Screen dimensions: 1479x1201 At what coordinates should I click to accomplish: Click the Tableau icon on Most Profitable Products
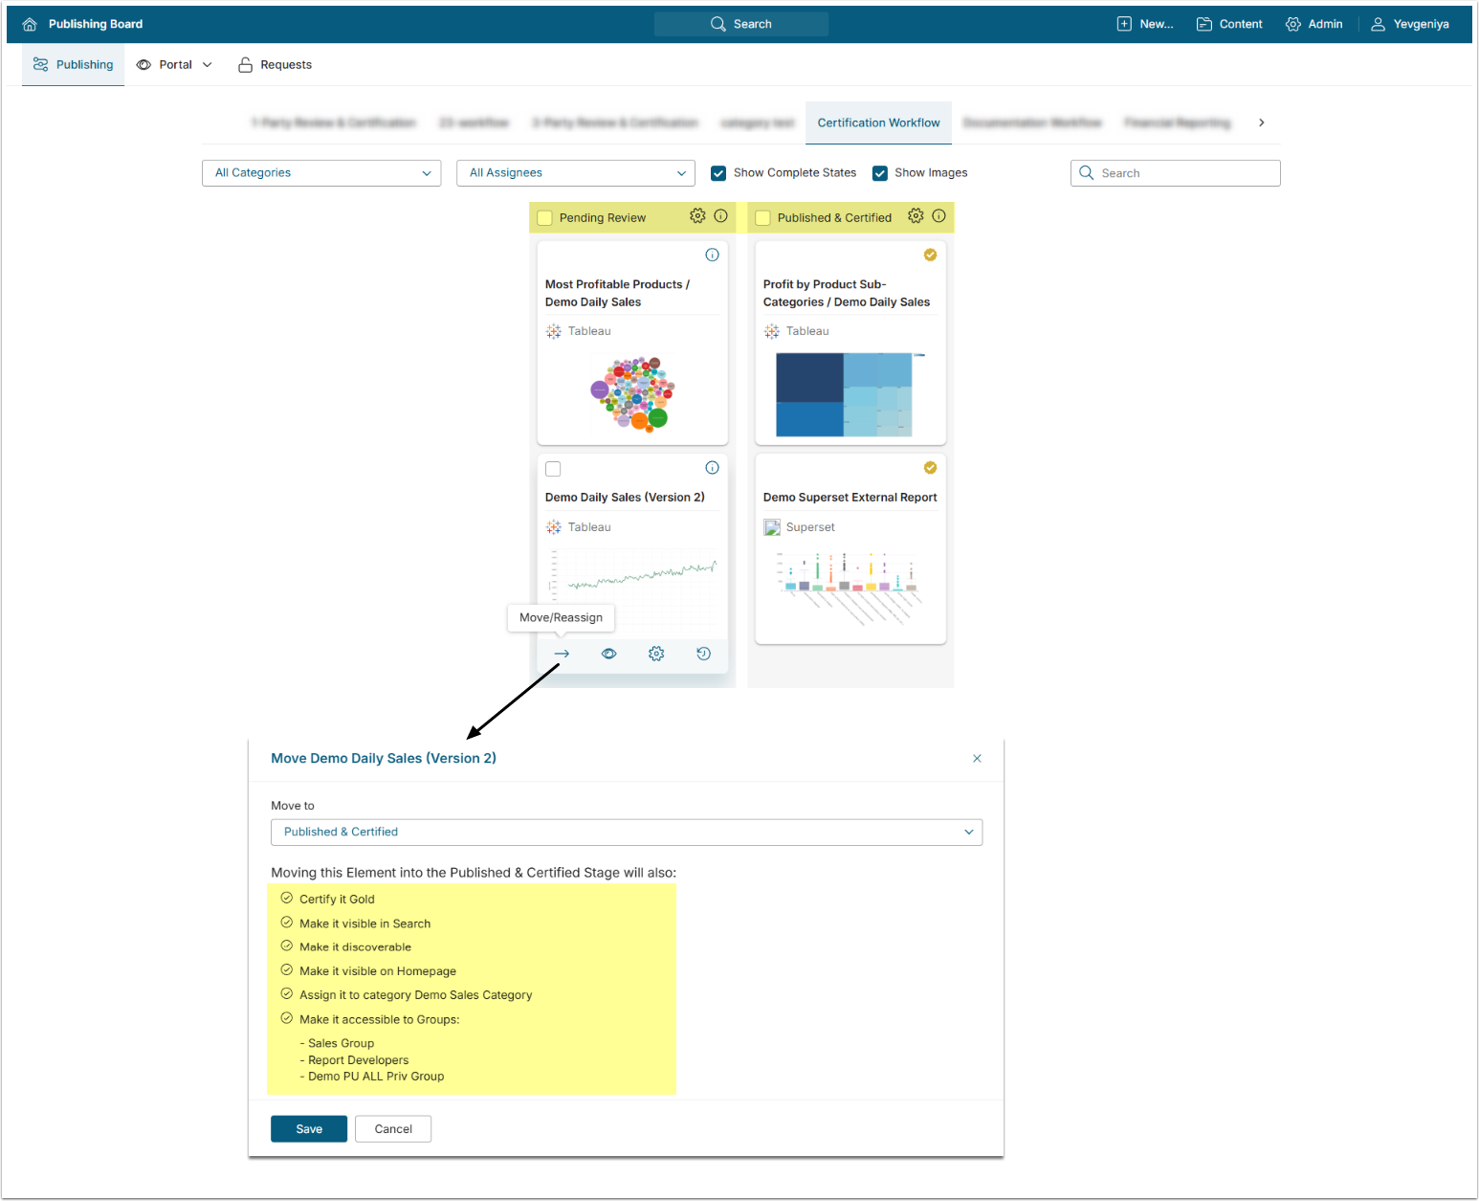coord(554,331)
